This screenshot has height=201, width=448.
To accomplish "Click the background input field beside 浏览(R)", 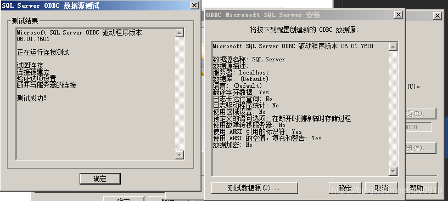I will (x=418, y=127).
